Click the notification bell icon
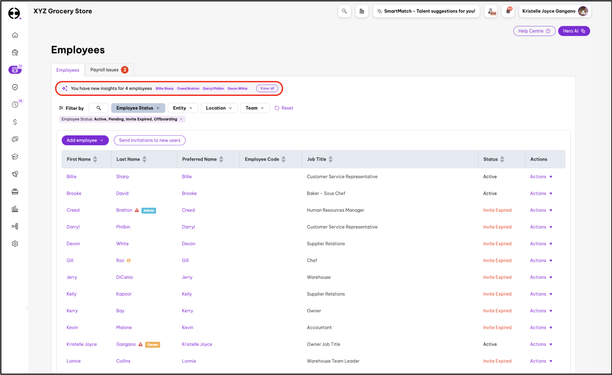The image size is (612, 375). pyautogui.click(x=508, y=11)
